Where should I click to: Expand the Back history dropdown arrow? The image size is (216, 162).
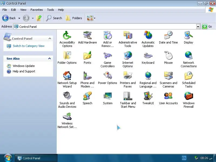point(19,18)
